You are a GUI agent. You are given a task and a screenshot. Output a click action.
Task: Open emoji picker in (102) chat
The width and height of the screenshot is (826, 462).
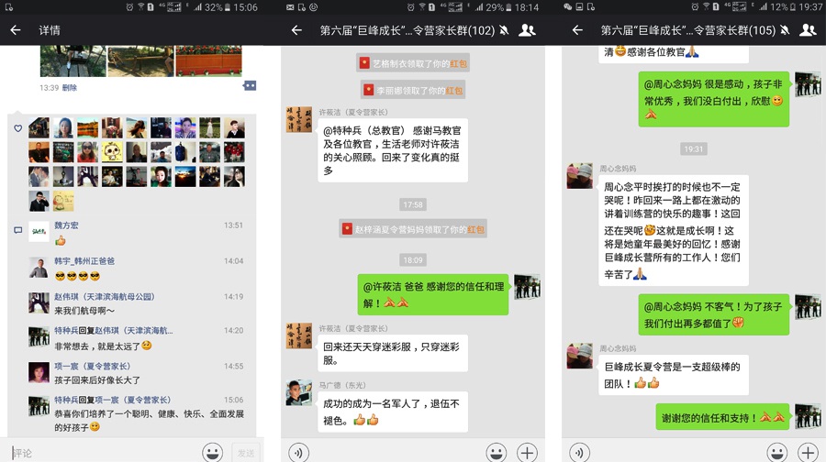[497, 453]
